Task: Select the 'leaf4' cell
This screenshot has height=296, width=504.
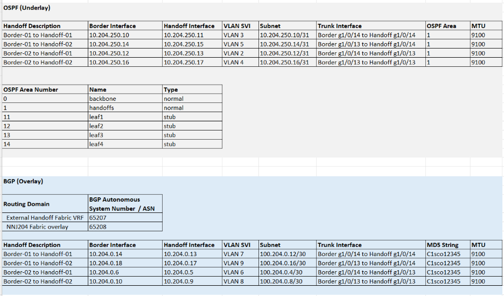Action: (125, 144)
